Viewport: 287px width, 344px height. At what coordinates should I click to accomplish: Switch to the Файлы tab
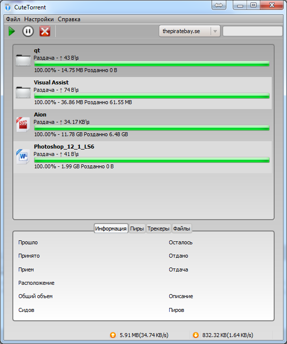(181, 229)
